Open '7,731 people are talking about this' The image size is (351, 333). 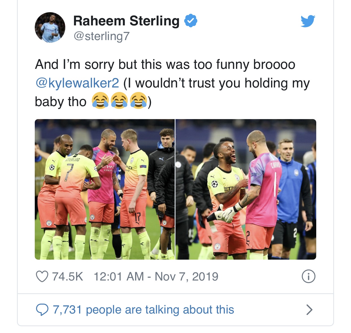click(144, 310)
